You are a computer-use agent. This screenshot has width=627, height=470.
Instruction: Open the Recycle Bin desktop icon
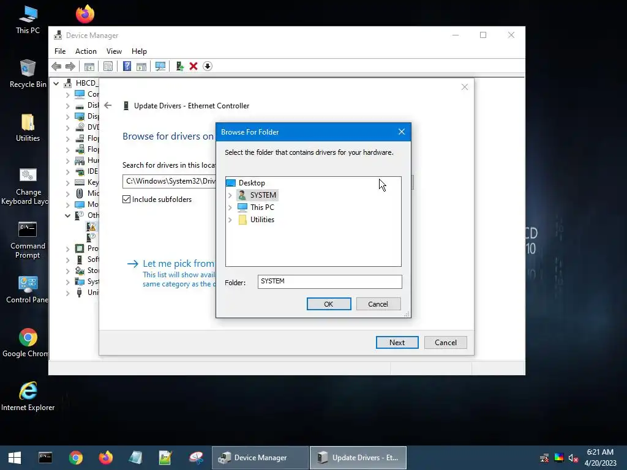coord(28,73)
